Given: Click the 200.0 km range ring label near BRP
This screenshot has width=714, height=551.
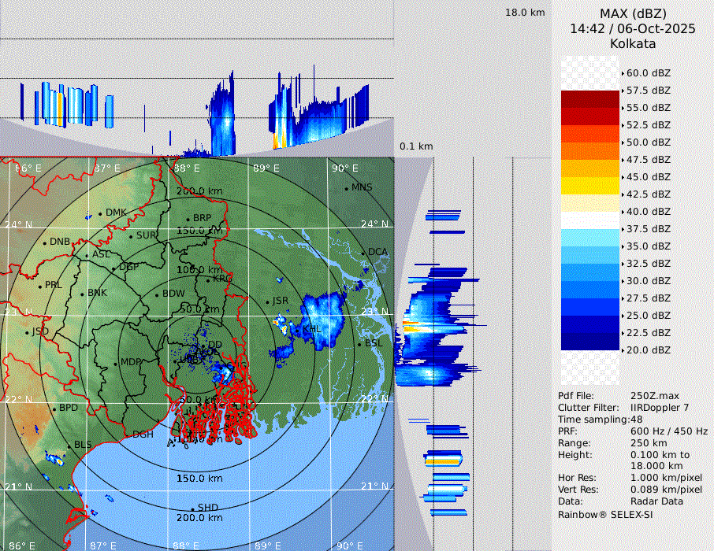Looking at the screenshot, I should click(x=199, y=191).
